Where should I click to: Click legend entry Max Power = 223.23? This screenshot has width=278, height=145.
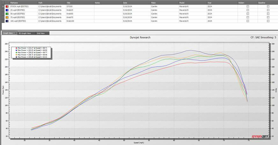click(31, 50)
